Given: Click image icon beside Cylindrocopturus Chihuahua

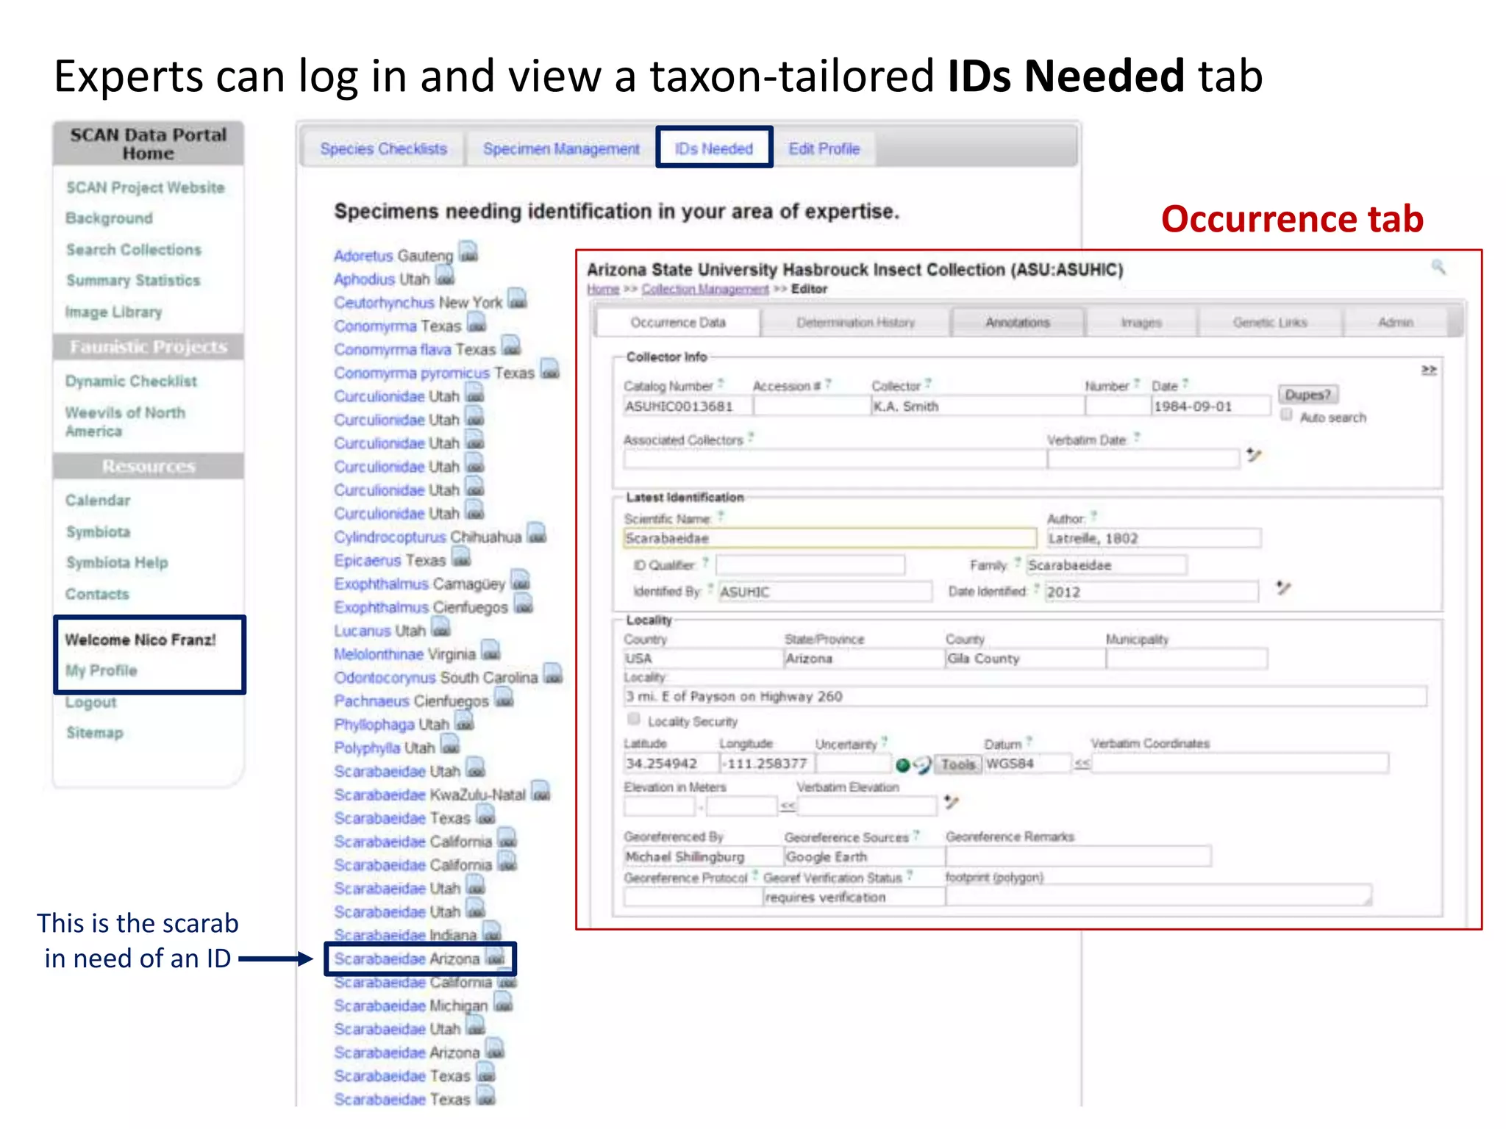Looking at the screenshot, I should pyautogui.click(x=537, y=534).
